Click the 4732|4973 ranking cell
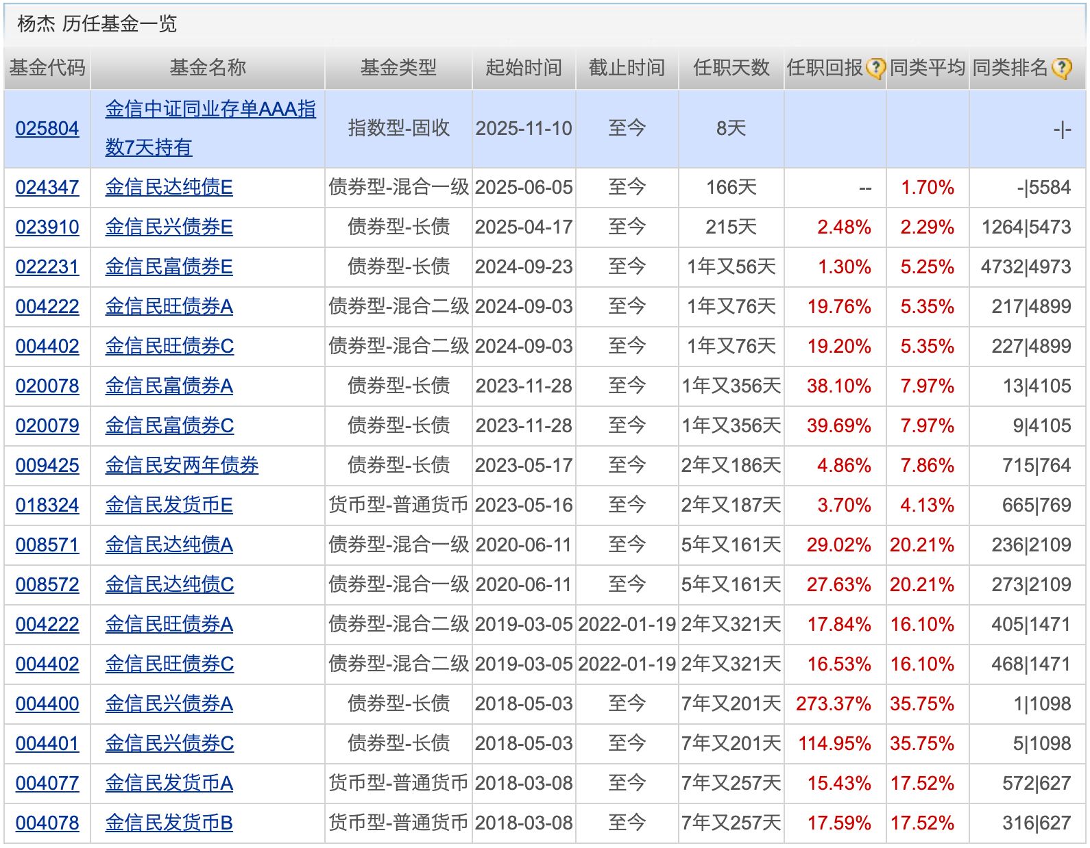This screenshot has width=1090, height=848. coord(1026,267)
